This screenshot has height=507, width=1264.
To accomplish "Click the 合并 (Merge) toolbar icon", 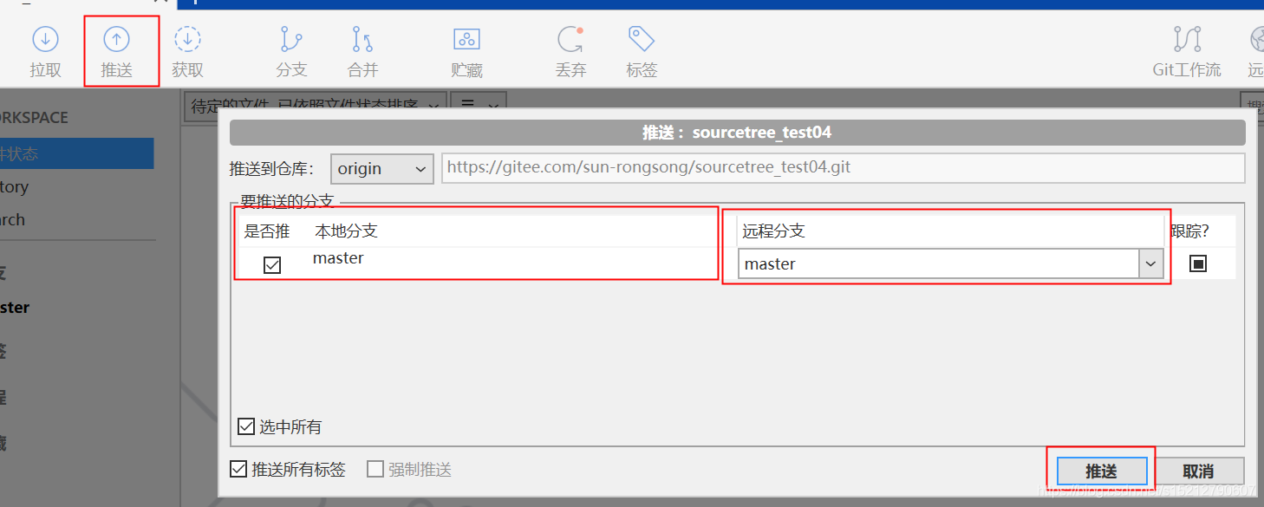I will point(362,50).
